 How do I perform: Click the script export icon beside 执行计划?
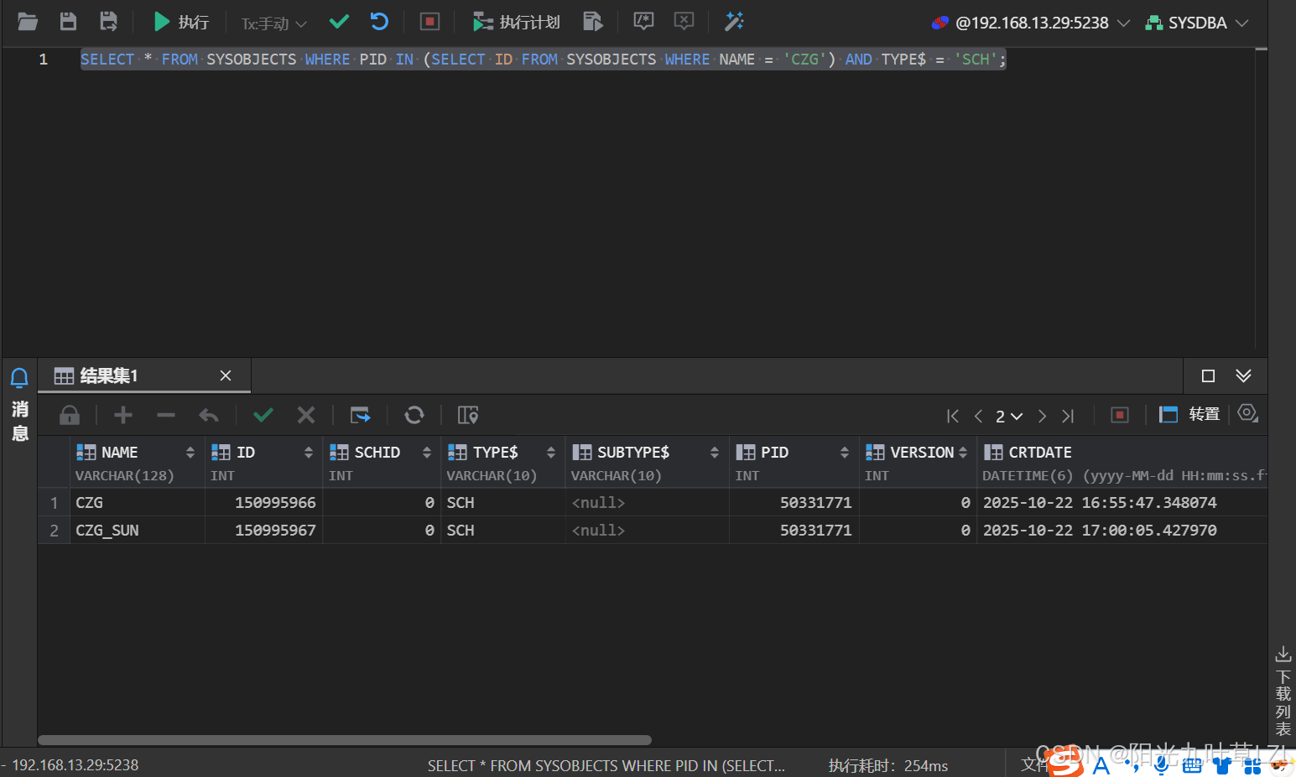[x=593, y=22]
